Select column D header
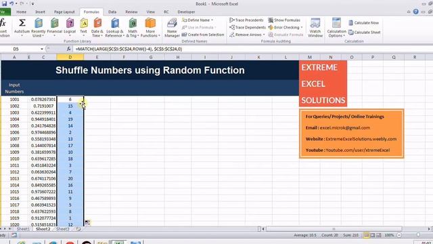This screenshot has height=244, width=433. (70, 57)
